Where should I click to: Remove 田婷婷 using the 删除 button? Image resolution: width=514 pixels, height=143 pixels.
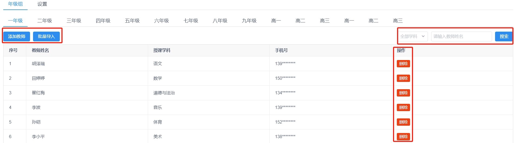403,78
